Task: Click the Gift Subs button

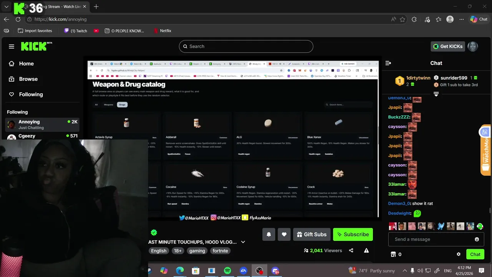Action: (x=312, y=234)
